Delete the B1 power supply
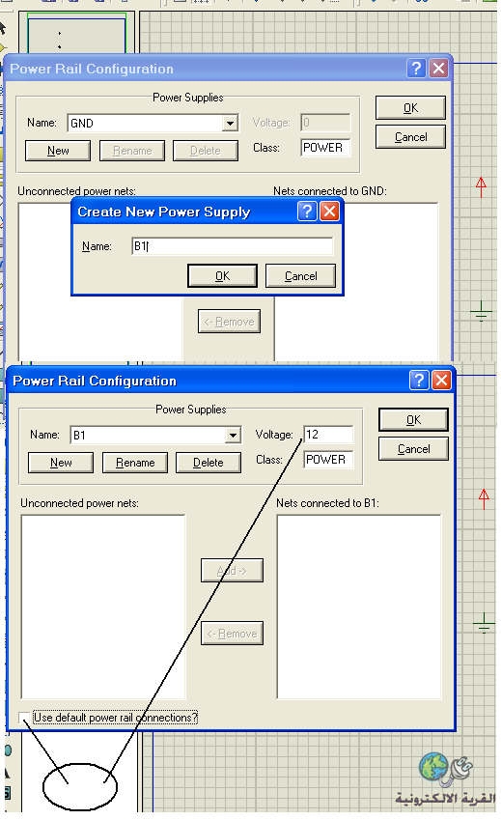The width and height of the screenshot is (501, 820). (209, 463)
